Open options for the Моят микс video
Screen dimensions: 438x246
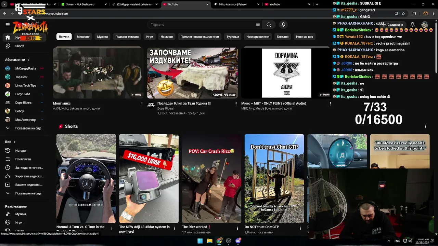click(x=142, y=104)
